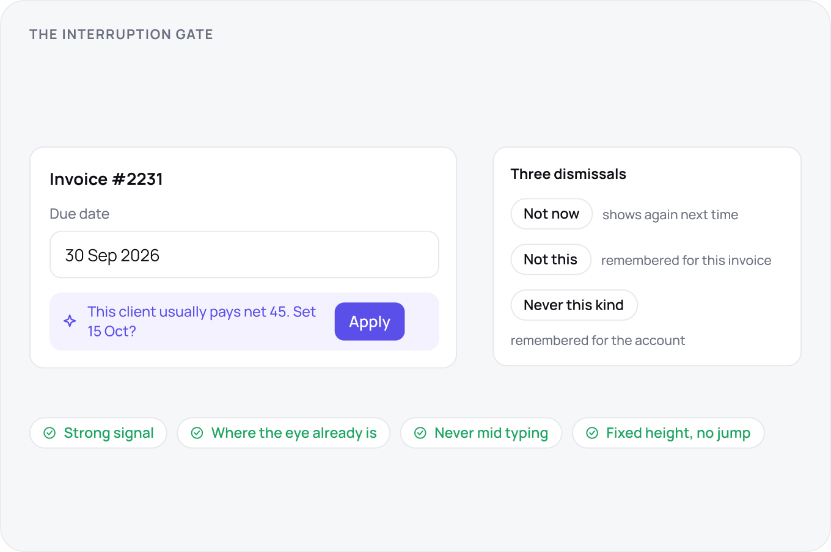The image size is (831, 552).
Task: Click the Strong signal checkmark icon
Action: [50, 433]
